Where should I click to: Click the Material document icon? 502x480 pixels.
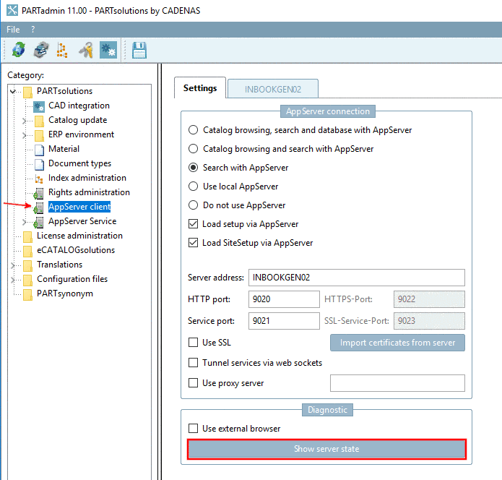tap(39, 150)
